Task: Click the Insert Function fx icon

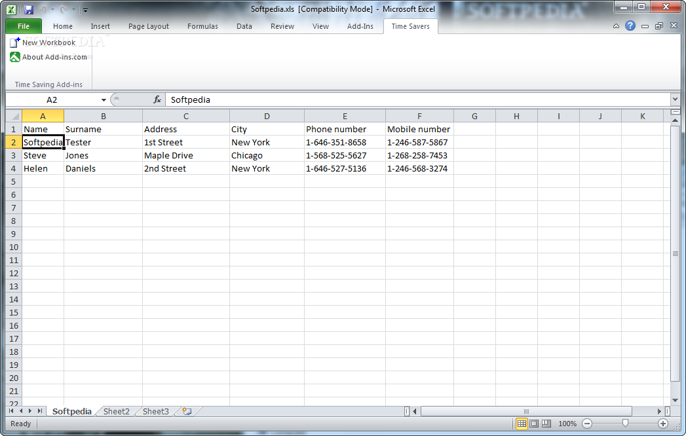Action: click(157, 100)
